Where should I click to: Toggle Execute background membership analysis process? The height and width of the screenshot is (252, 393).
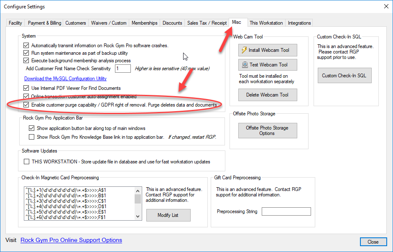pyautogui.click(x=26, y=60)
